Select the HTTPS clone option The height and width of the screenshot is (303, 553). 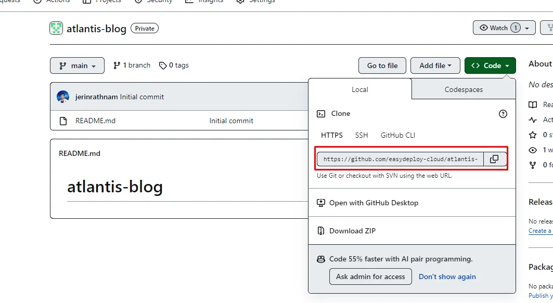coord(331,135)
